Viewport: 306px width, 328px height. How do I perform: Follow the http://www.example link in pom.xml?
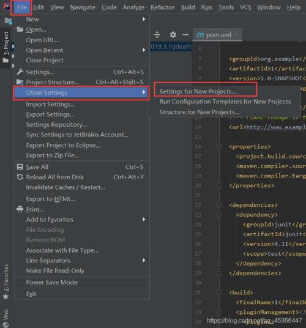coord(276,127)
